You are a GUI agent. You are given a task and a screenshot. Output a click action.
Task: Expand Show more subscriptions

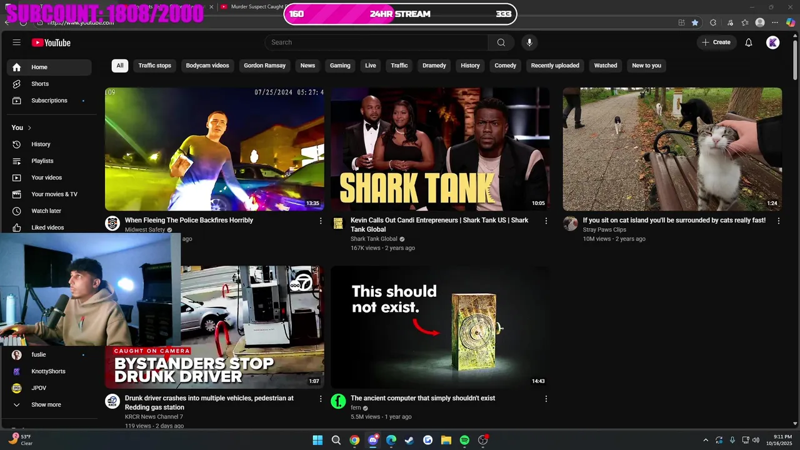click(49, 404)
